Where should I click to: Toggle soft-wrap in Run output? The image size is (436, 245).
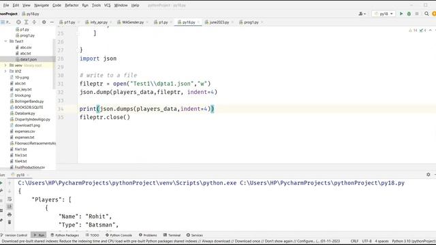point(10,199)
